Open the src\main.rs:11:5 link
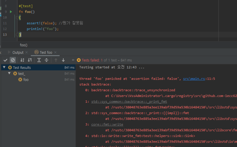Viewport: 237px width, 147px height. click(195, 79)
